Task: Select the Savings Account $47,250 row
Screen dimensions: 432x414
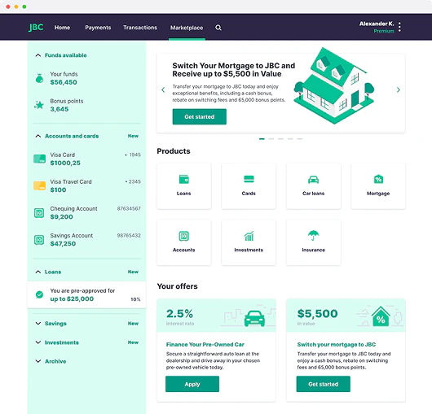Action: tap(86, 240)
